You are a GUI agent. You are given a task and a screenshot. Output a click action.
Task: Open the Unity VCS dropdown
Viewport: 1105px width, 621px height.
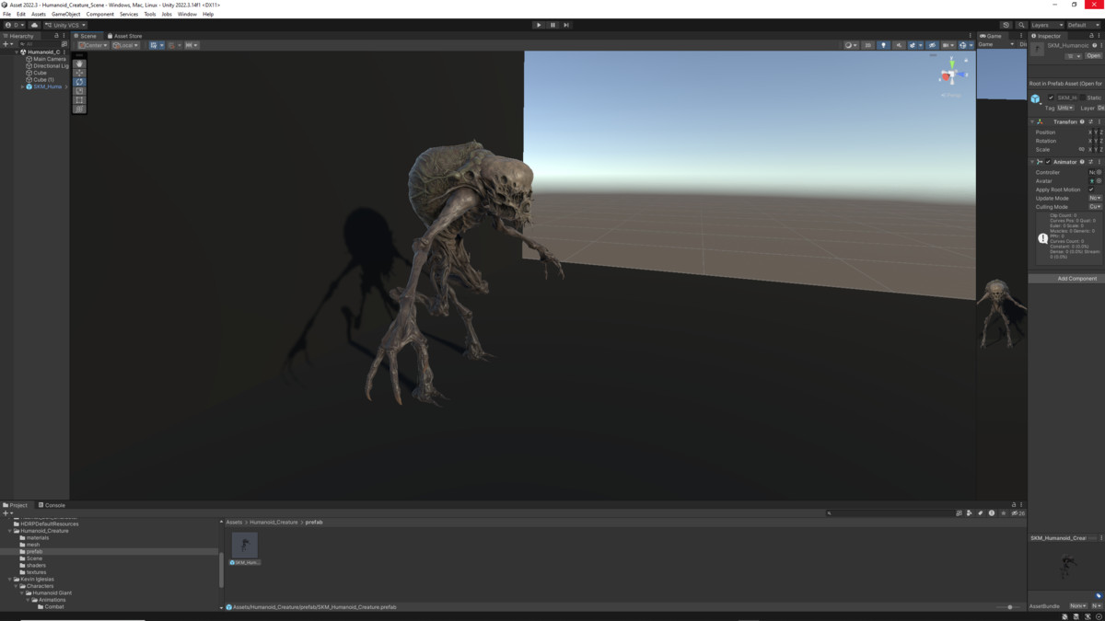point(65,25)
